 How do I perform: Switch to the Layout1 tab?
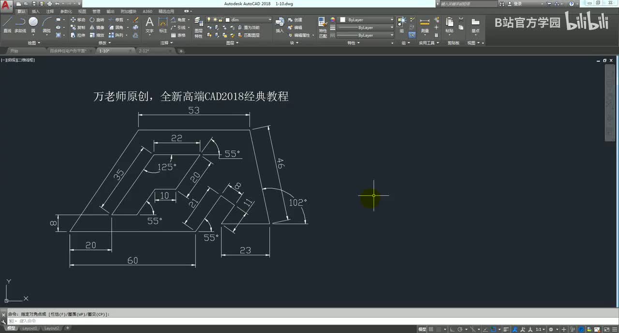29,328
